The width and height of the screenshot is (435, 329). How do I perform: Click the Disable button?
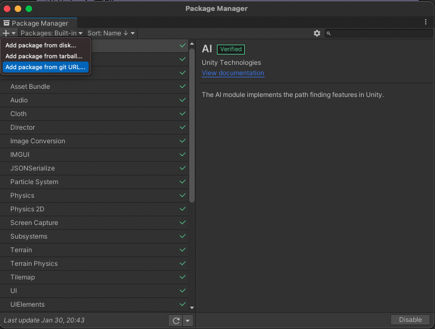pyautogui.click(x=410, y=320)
